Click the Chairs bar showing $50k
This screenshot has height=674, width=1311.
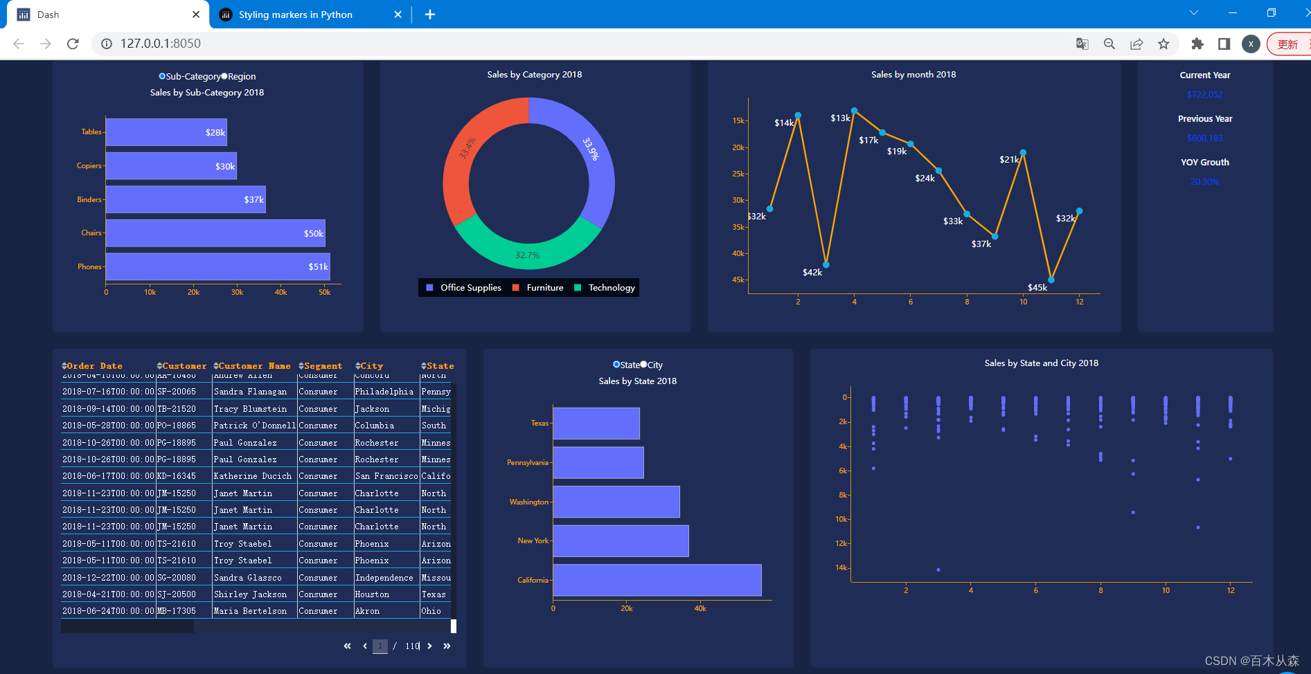pos(215,233)
